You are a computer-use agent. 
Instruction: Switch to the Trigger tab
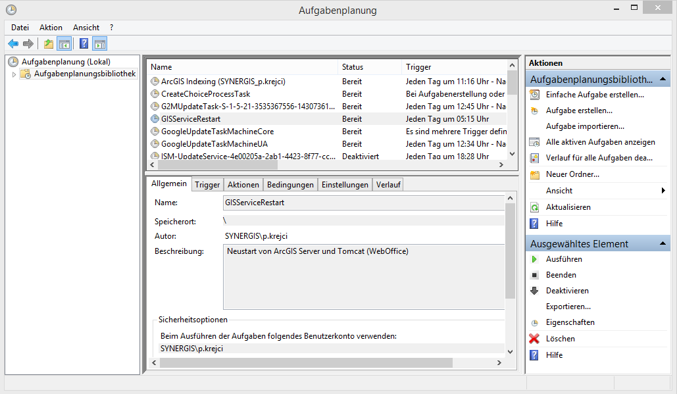point(207,184)
